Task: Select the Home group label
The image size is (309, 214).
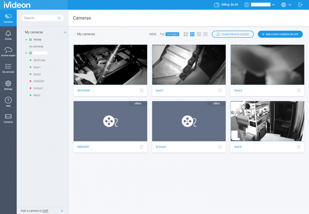Action: 37,39
